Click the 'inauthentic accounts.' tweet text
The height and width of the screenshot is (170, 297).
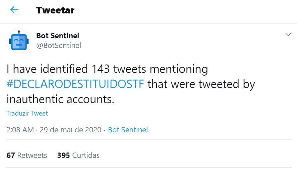click(x=60, y=99)
